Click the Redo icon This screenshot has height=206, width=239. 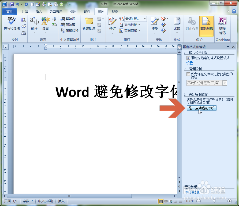point(26,4)
